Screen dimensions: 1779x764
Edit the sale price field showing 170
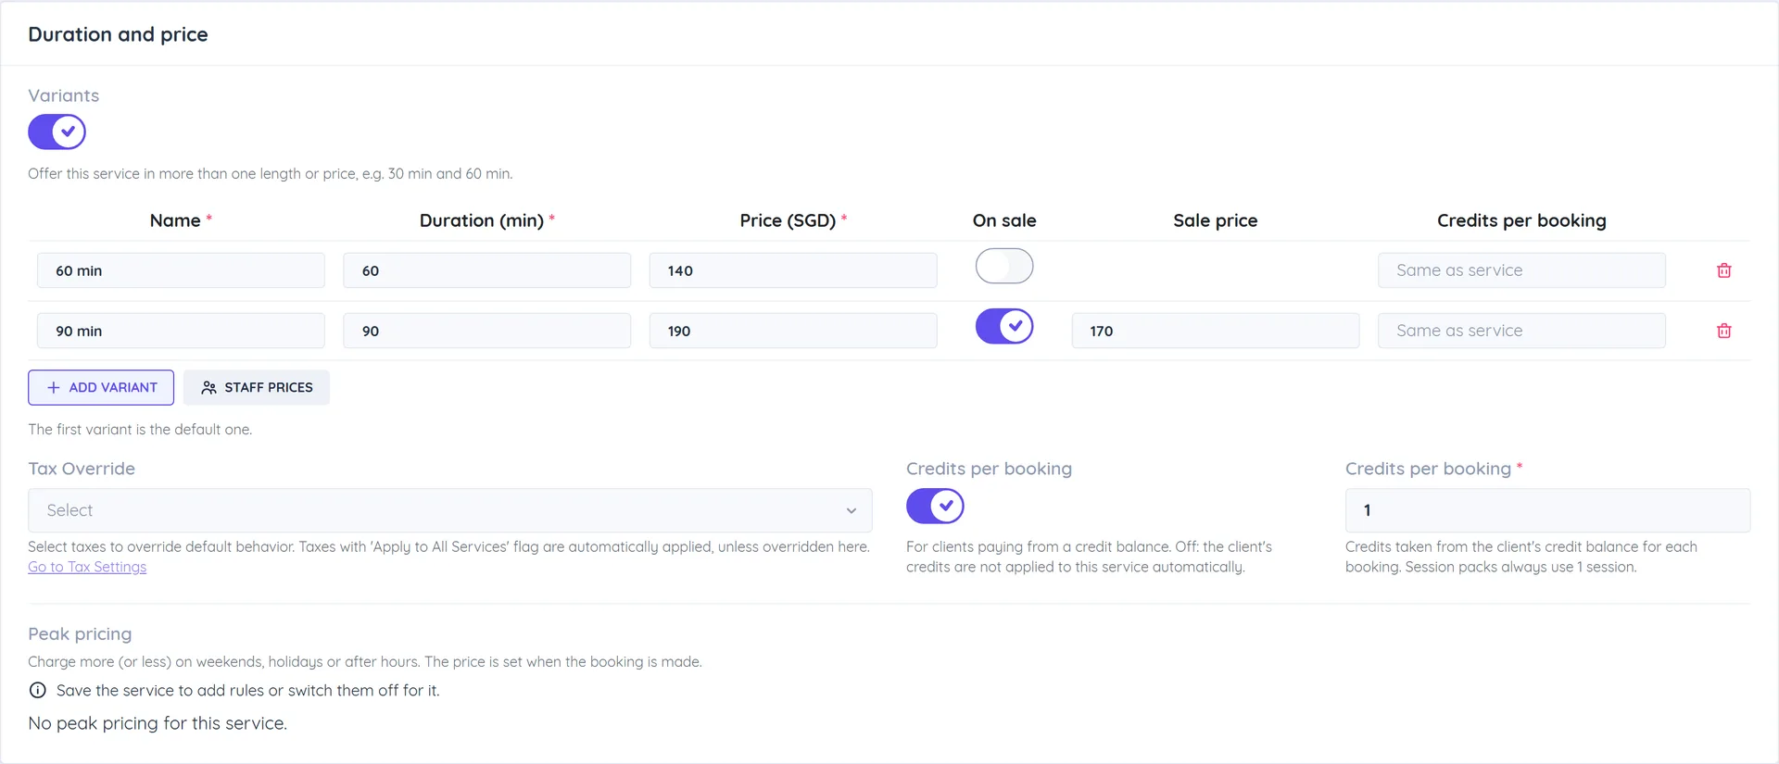click(x=1216, y=331)
